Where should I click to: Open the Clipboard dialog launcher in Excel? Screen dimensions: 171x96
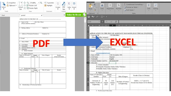98,13
